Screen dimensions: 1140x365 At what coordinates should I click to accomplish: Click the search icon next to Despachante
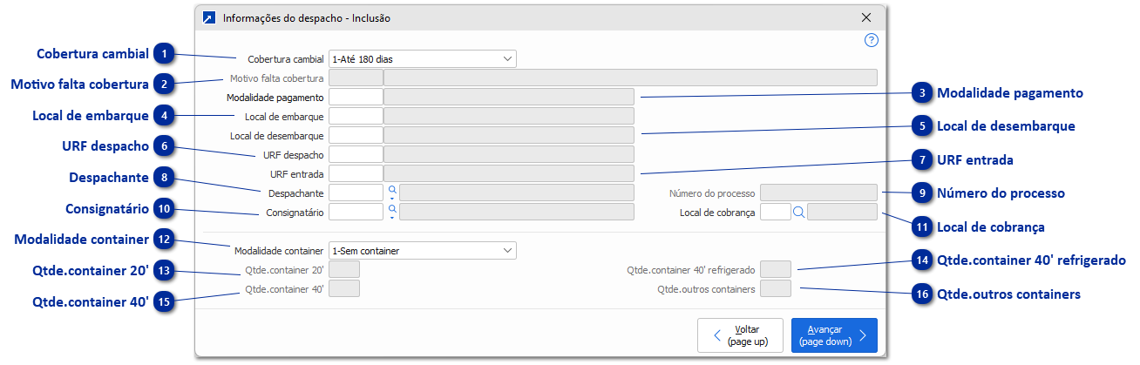[x=392, y=189]
